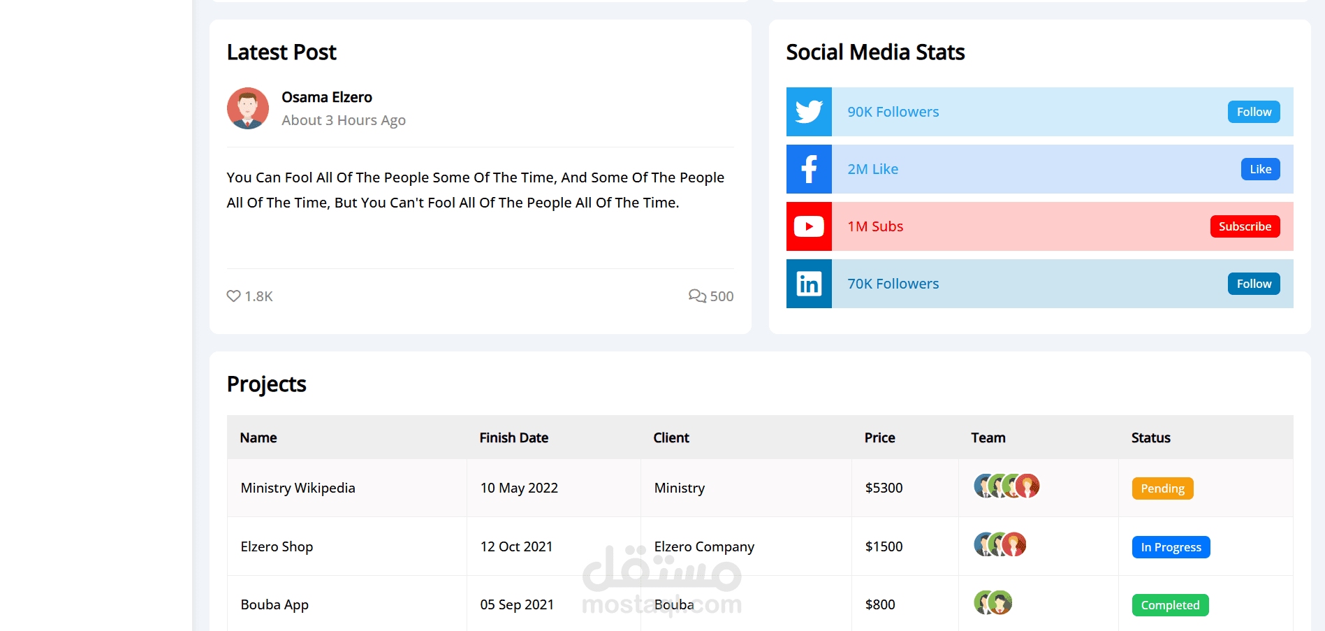
Task: Click the YouTube play icon
Action: [809, 226]
